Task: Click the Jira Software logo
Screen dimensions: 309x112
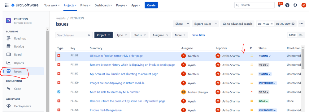Action: point(25,5)
